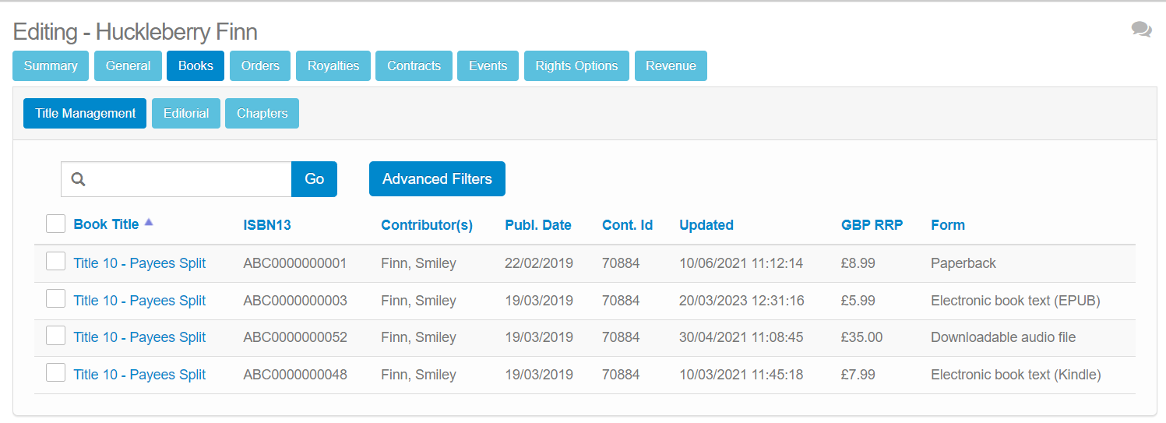
Task: Switch to the Revenue tab
Action: tap(671, 66)
